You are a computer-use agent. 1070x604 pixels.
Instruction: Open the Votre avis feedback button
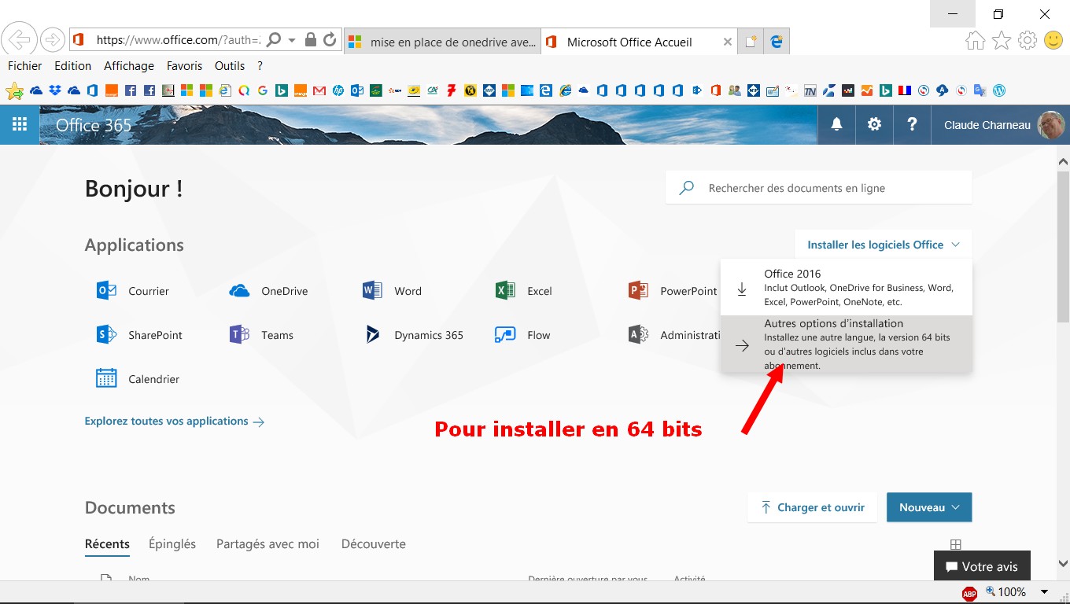click(x=982, y=566)
